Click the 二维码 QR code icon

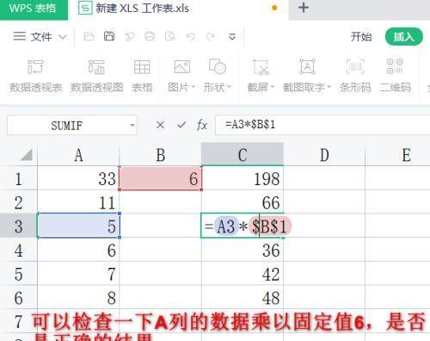(395, 66)
